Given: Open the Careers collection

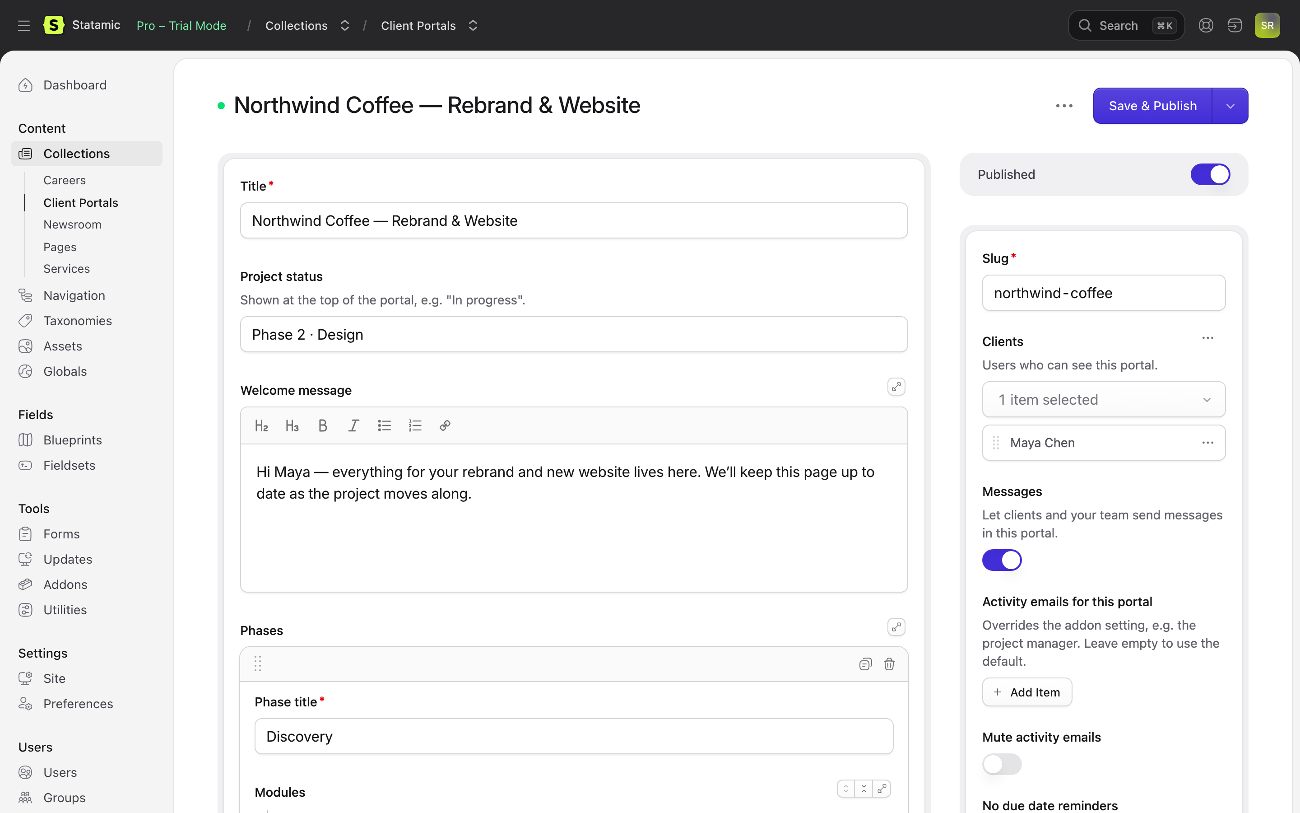Looking at the screenshot, I should pyautogui.click(x=65, y=180).
